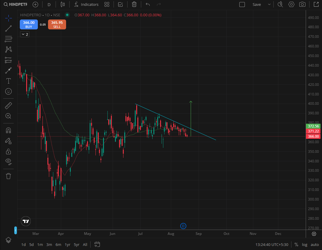Expand the Save dropdown arrow
The width and height of the screenshot is (322, 250).
(x=269, y=4)
